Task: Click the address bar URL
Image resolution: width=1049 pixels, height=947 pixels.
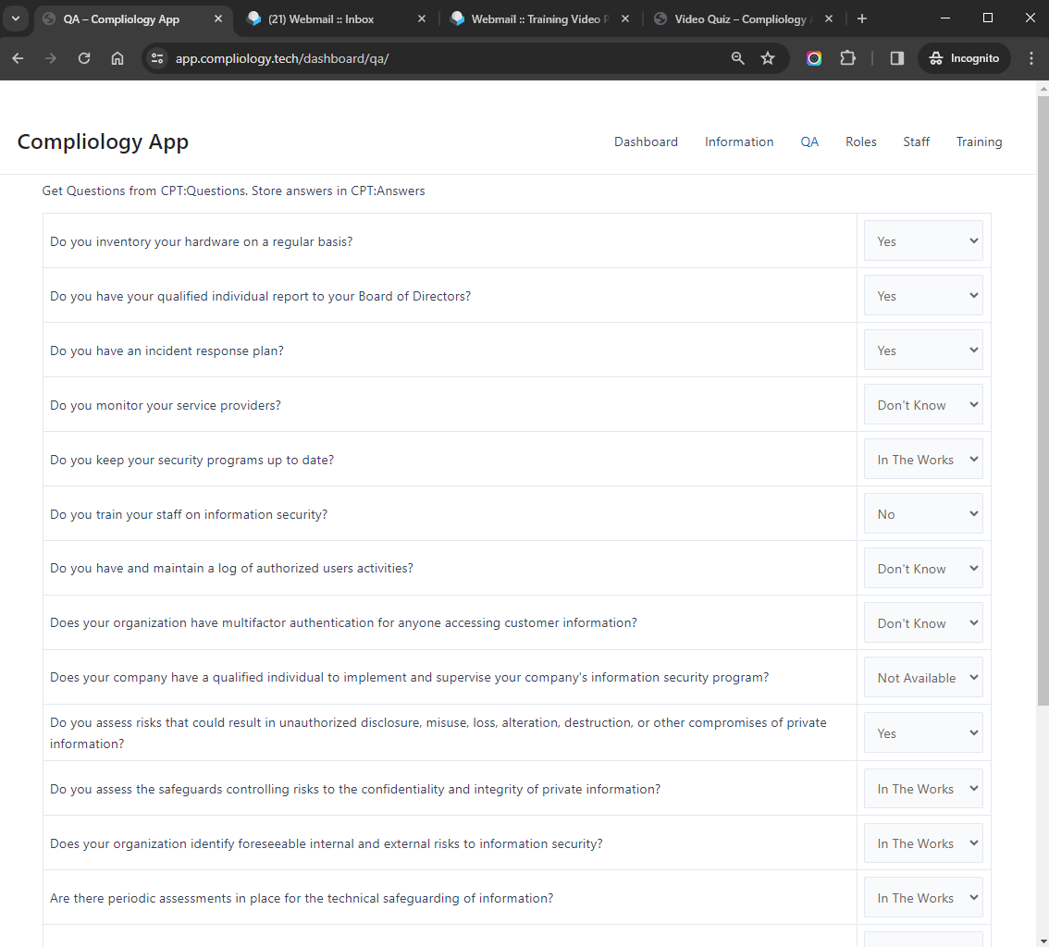Action: point(281,58)
